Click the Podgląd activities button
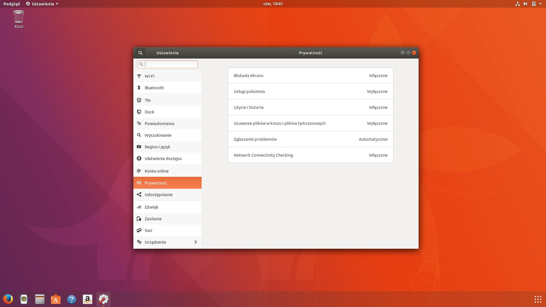The height and width of the screenshot is (307, 546). (x=12, y=4)
